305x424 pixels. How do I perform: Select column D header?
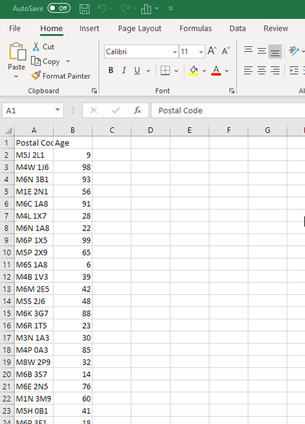(x=150, y=131)
